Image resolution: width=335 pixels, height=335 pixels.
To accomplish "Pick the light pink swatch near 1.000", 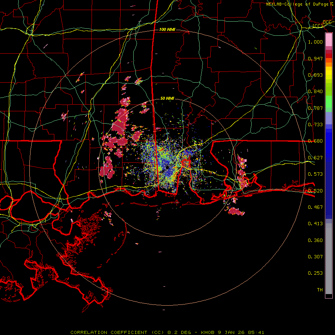I will 329,40.
